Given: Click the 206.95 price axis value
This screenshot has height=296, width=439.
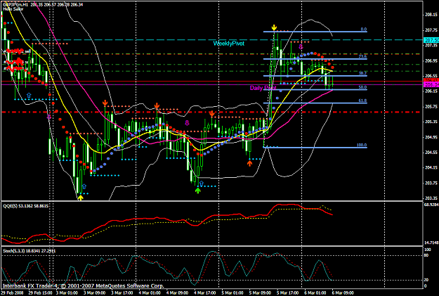Looking at the screenshot, I should tap(431, 60).
